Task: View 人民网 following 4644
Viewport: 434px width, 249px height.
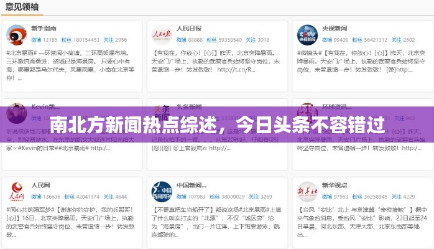Action: tap(115, 197)
